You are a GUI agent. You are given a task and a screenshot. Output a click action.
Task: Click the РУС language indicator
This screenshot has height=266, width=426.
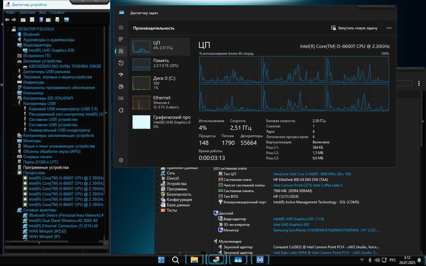tap(393, 260)
